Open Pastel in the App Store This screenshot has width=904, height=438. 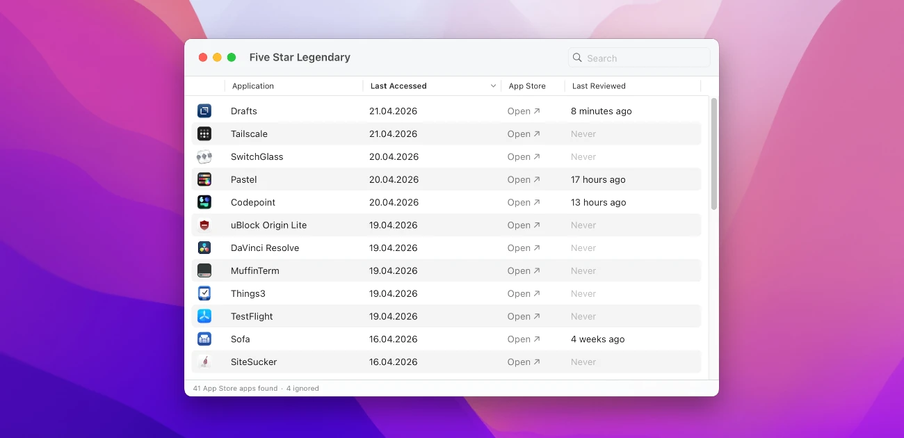point(524,179)
